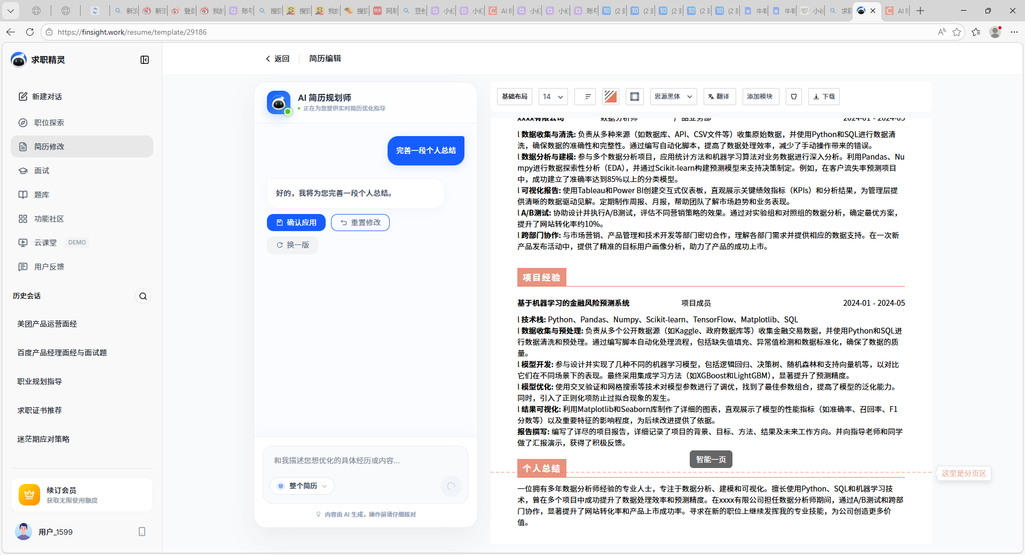Click the shirt skin/template icon
This screenshot has height=555, width=1025.
click(794, 97)
